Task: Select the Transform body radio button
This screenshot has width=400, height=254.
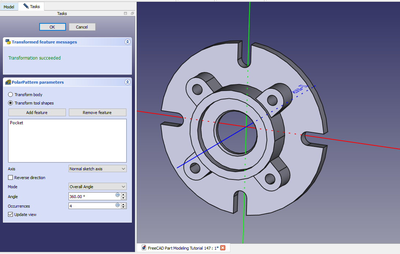Action: coord(11,95)
